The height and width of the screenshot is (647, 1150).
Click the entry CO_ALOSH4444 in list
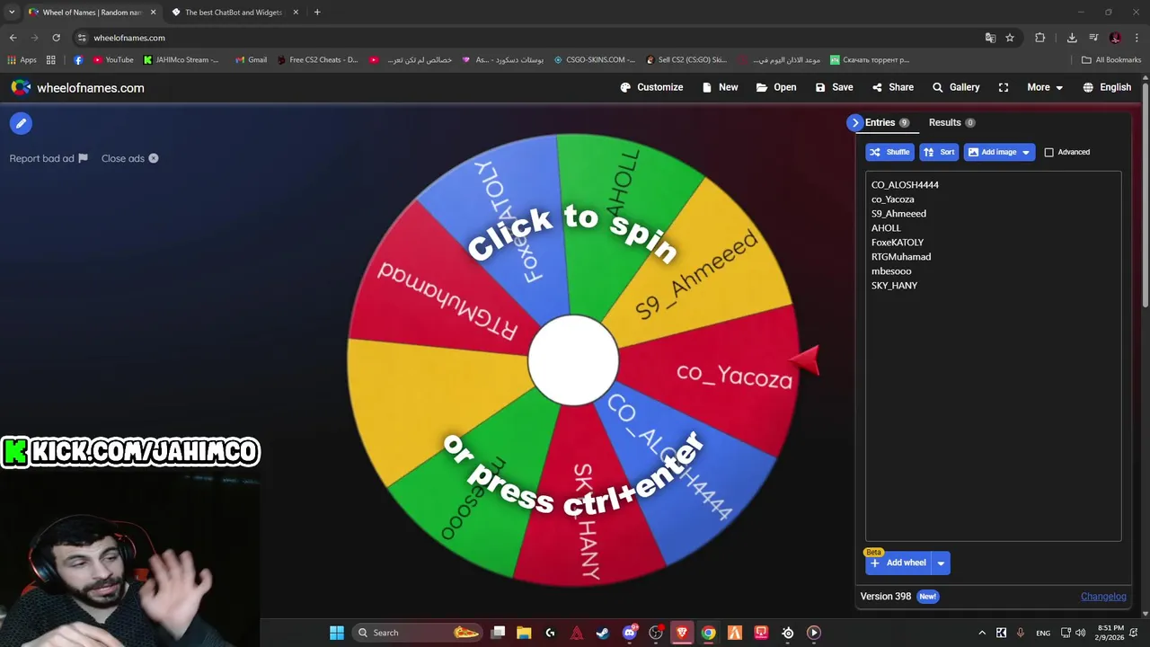coord(905,184)
